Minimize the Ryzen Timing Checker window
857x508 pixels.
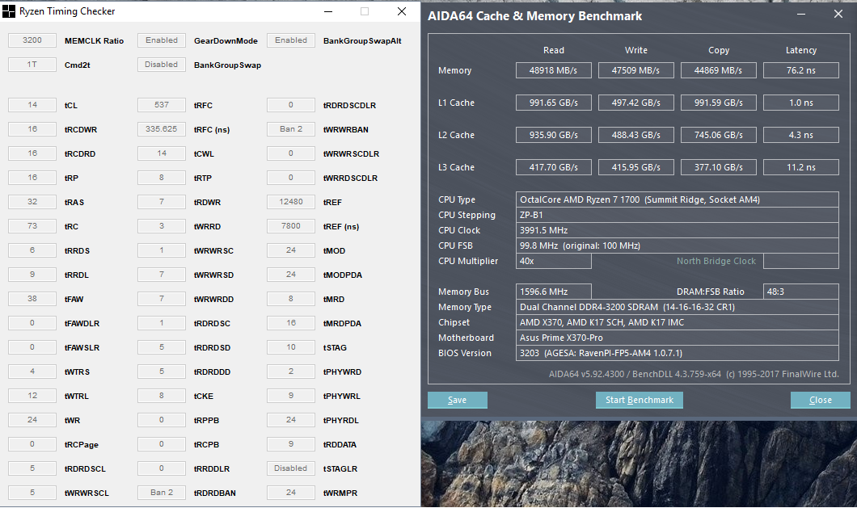(x=328, y=11)
